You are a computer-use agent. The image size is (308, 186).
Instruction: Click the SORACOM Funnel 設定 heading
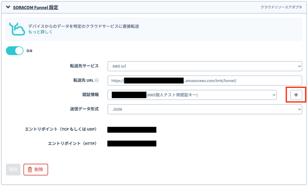(x=36, y=7)
